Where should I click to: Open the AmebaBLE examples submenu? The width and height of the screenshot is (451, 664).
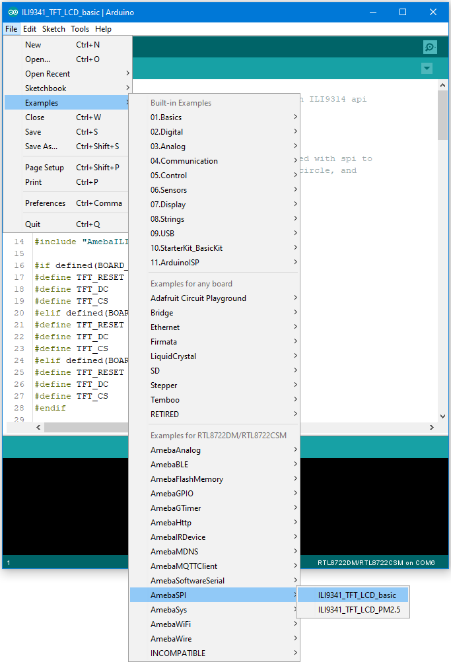pos(215,464)
